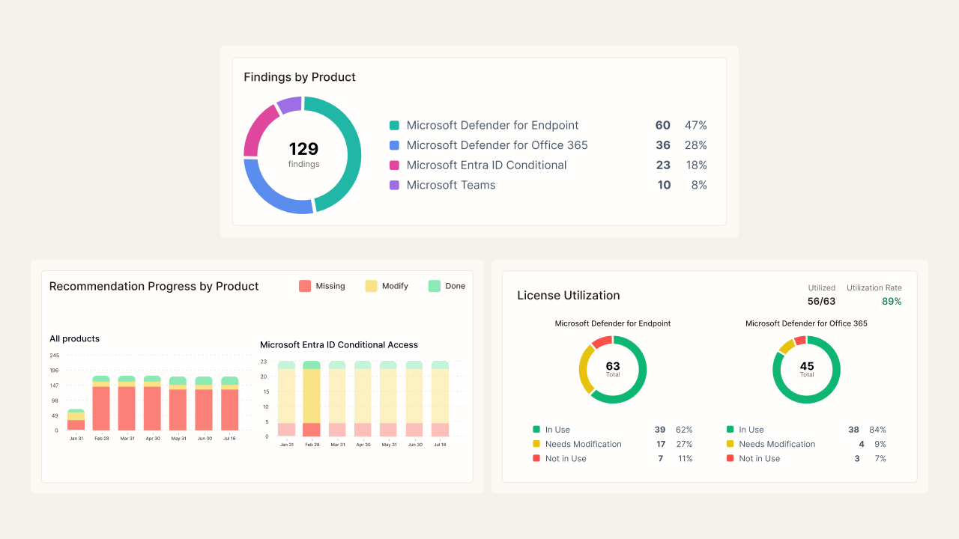Click the "62%" In Use percentage
The image size is (959, 539).
point(684,430)
